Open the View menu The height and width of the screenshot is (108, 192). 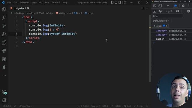pos(34,2)
